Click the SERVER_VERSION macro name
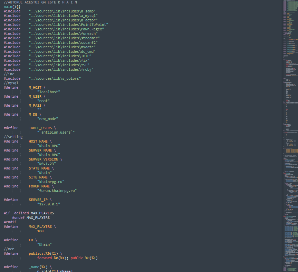 43,159
